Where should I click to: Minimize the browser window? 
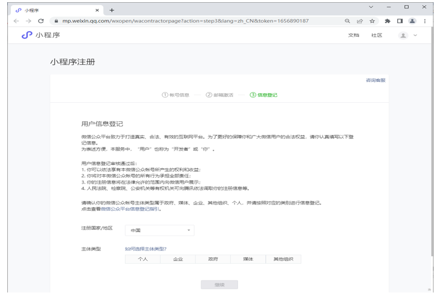pyautogui.click(x=389, y=7)
